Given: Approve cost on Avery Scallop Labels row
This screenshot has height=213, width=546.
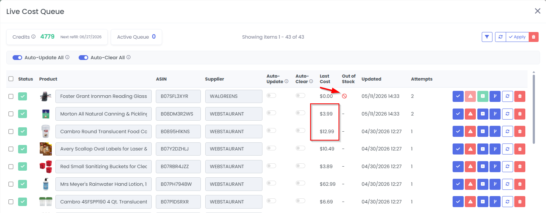Looking at the screenshot, I should click(x=458, y=149).
